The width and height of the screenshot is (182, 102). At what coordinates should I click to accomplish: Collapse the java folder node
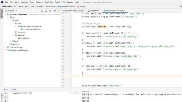coord(13,23)
